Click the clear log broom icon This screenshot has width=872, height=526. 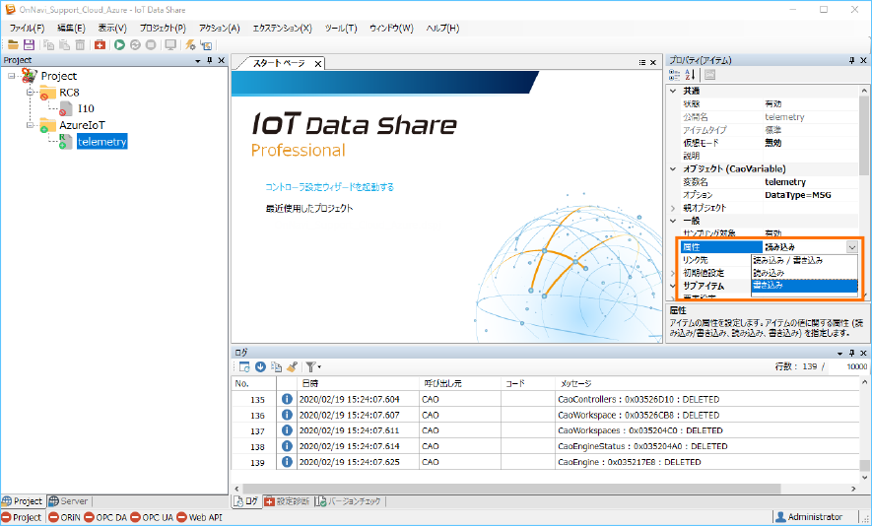point(293,366)
